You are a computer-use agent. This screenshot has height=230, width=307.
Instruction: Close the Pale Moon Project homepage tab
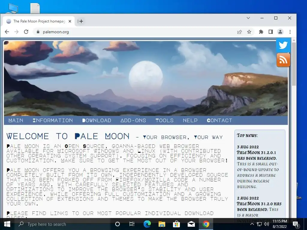pos(70,21)
